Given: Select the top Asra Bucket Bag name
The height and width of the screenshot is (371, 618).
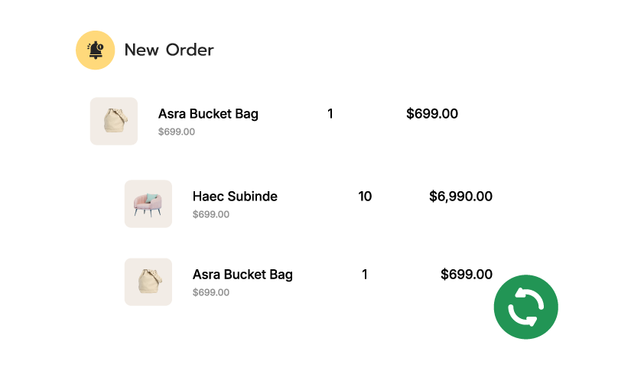Looking at the screenshot, I should tap(208, 113).
